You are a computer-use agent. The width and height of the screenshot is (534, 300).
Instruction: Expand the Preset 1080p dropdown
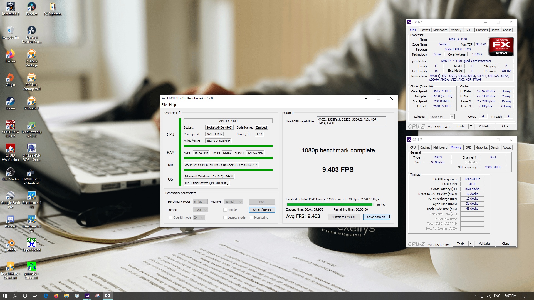tap(201, 210)
